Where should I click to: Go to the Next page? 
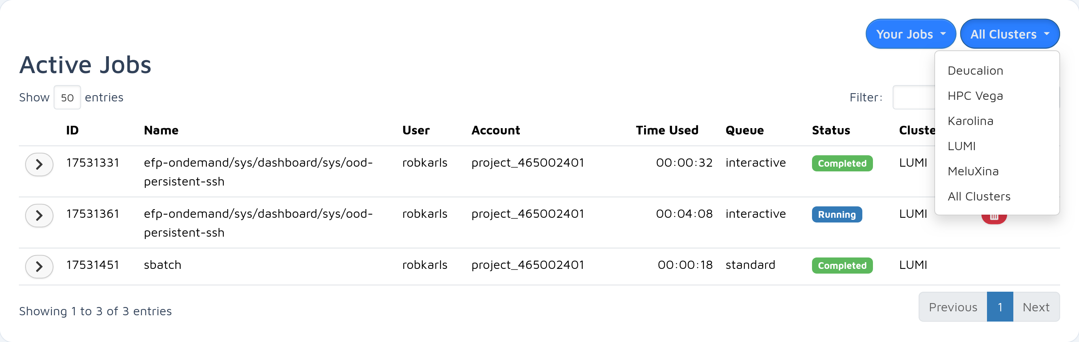pos(1036,307)
